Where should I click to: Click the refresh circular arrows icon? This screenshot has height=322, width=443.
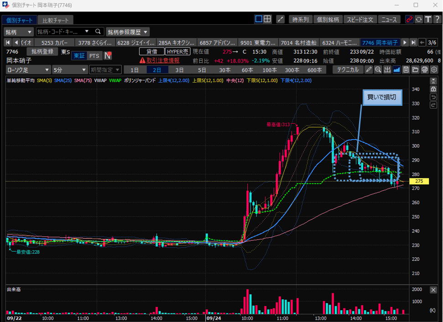point(418,19)
